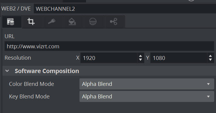
Task: Open the Color Blend Mode dropdown
Action: coord(147,84)
